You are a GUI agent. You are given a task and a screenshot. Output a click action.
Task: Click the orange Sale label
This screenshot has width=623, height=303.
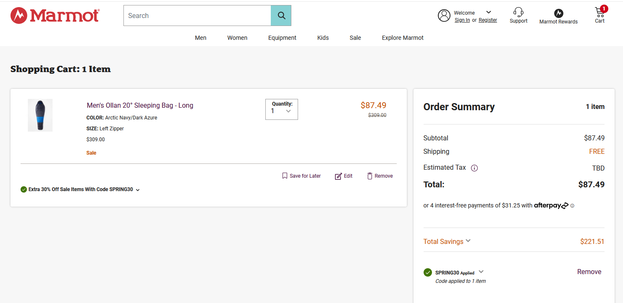(91, 153)
